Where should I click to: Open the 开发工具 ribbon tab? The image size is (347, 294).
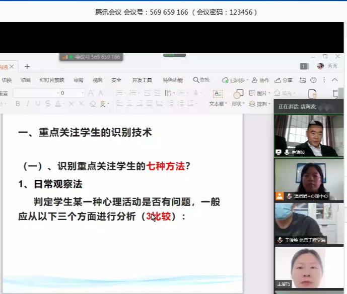pyautogui.click(x=142, y=80)
